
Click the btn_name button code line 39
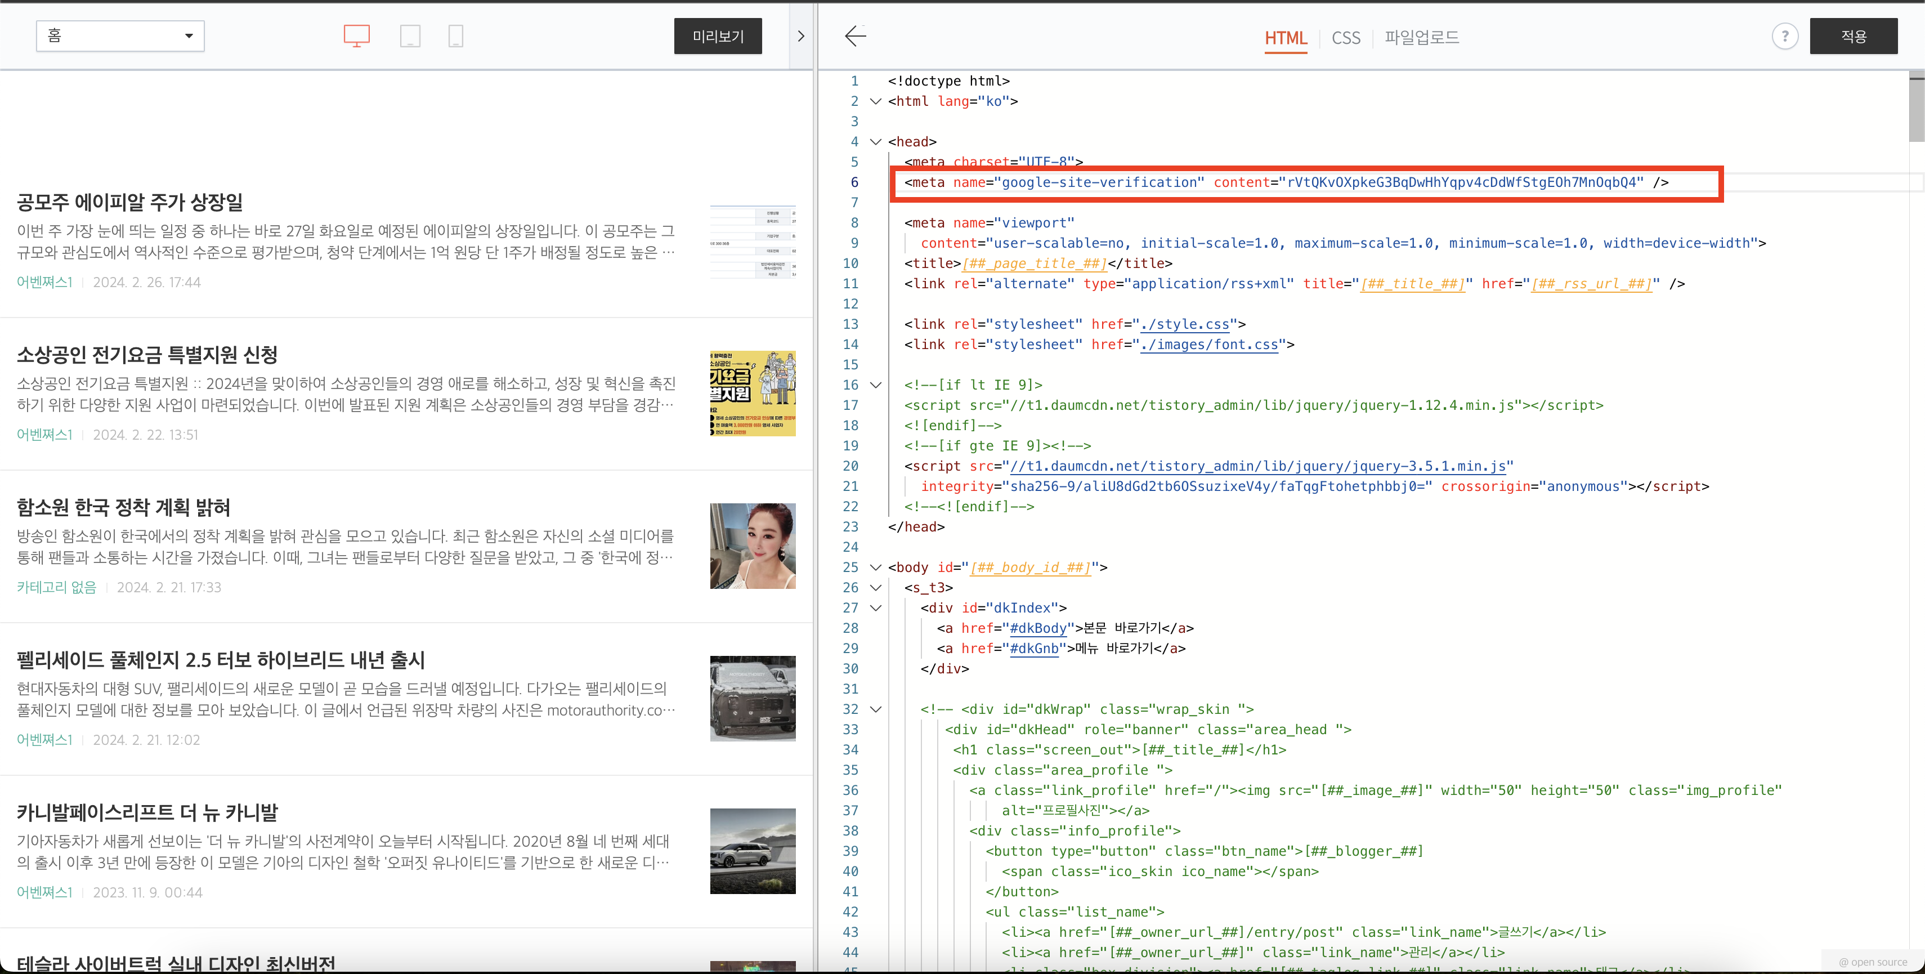1205,851
